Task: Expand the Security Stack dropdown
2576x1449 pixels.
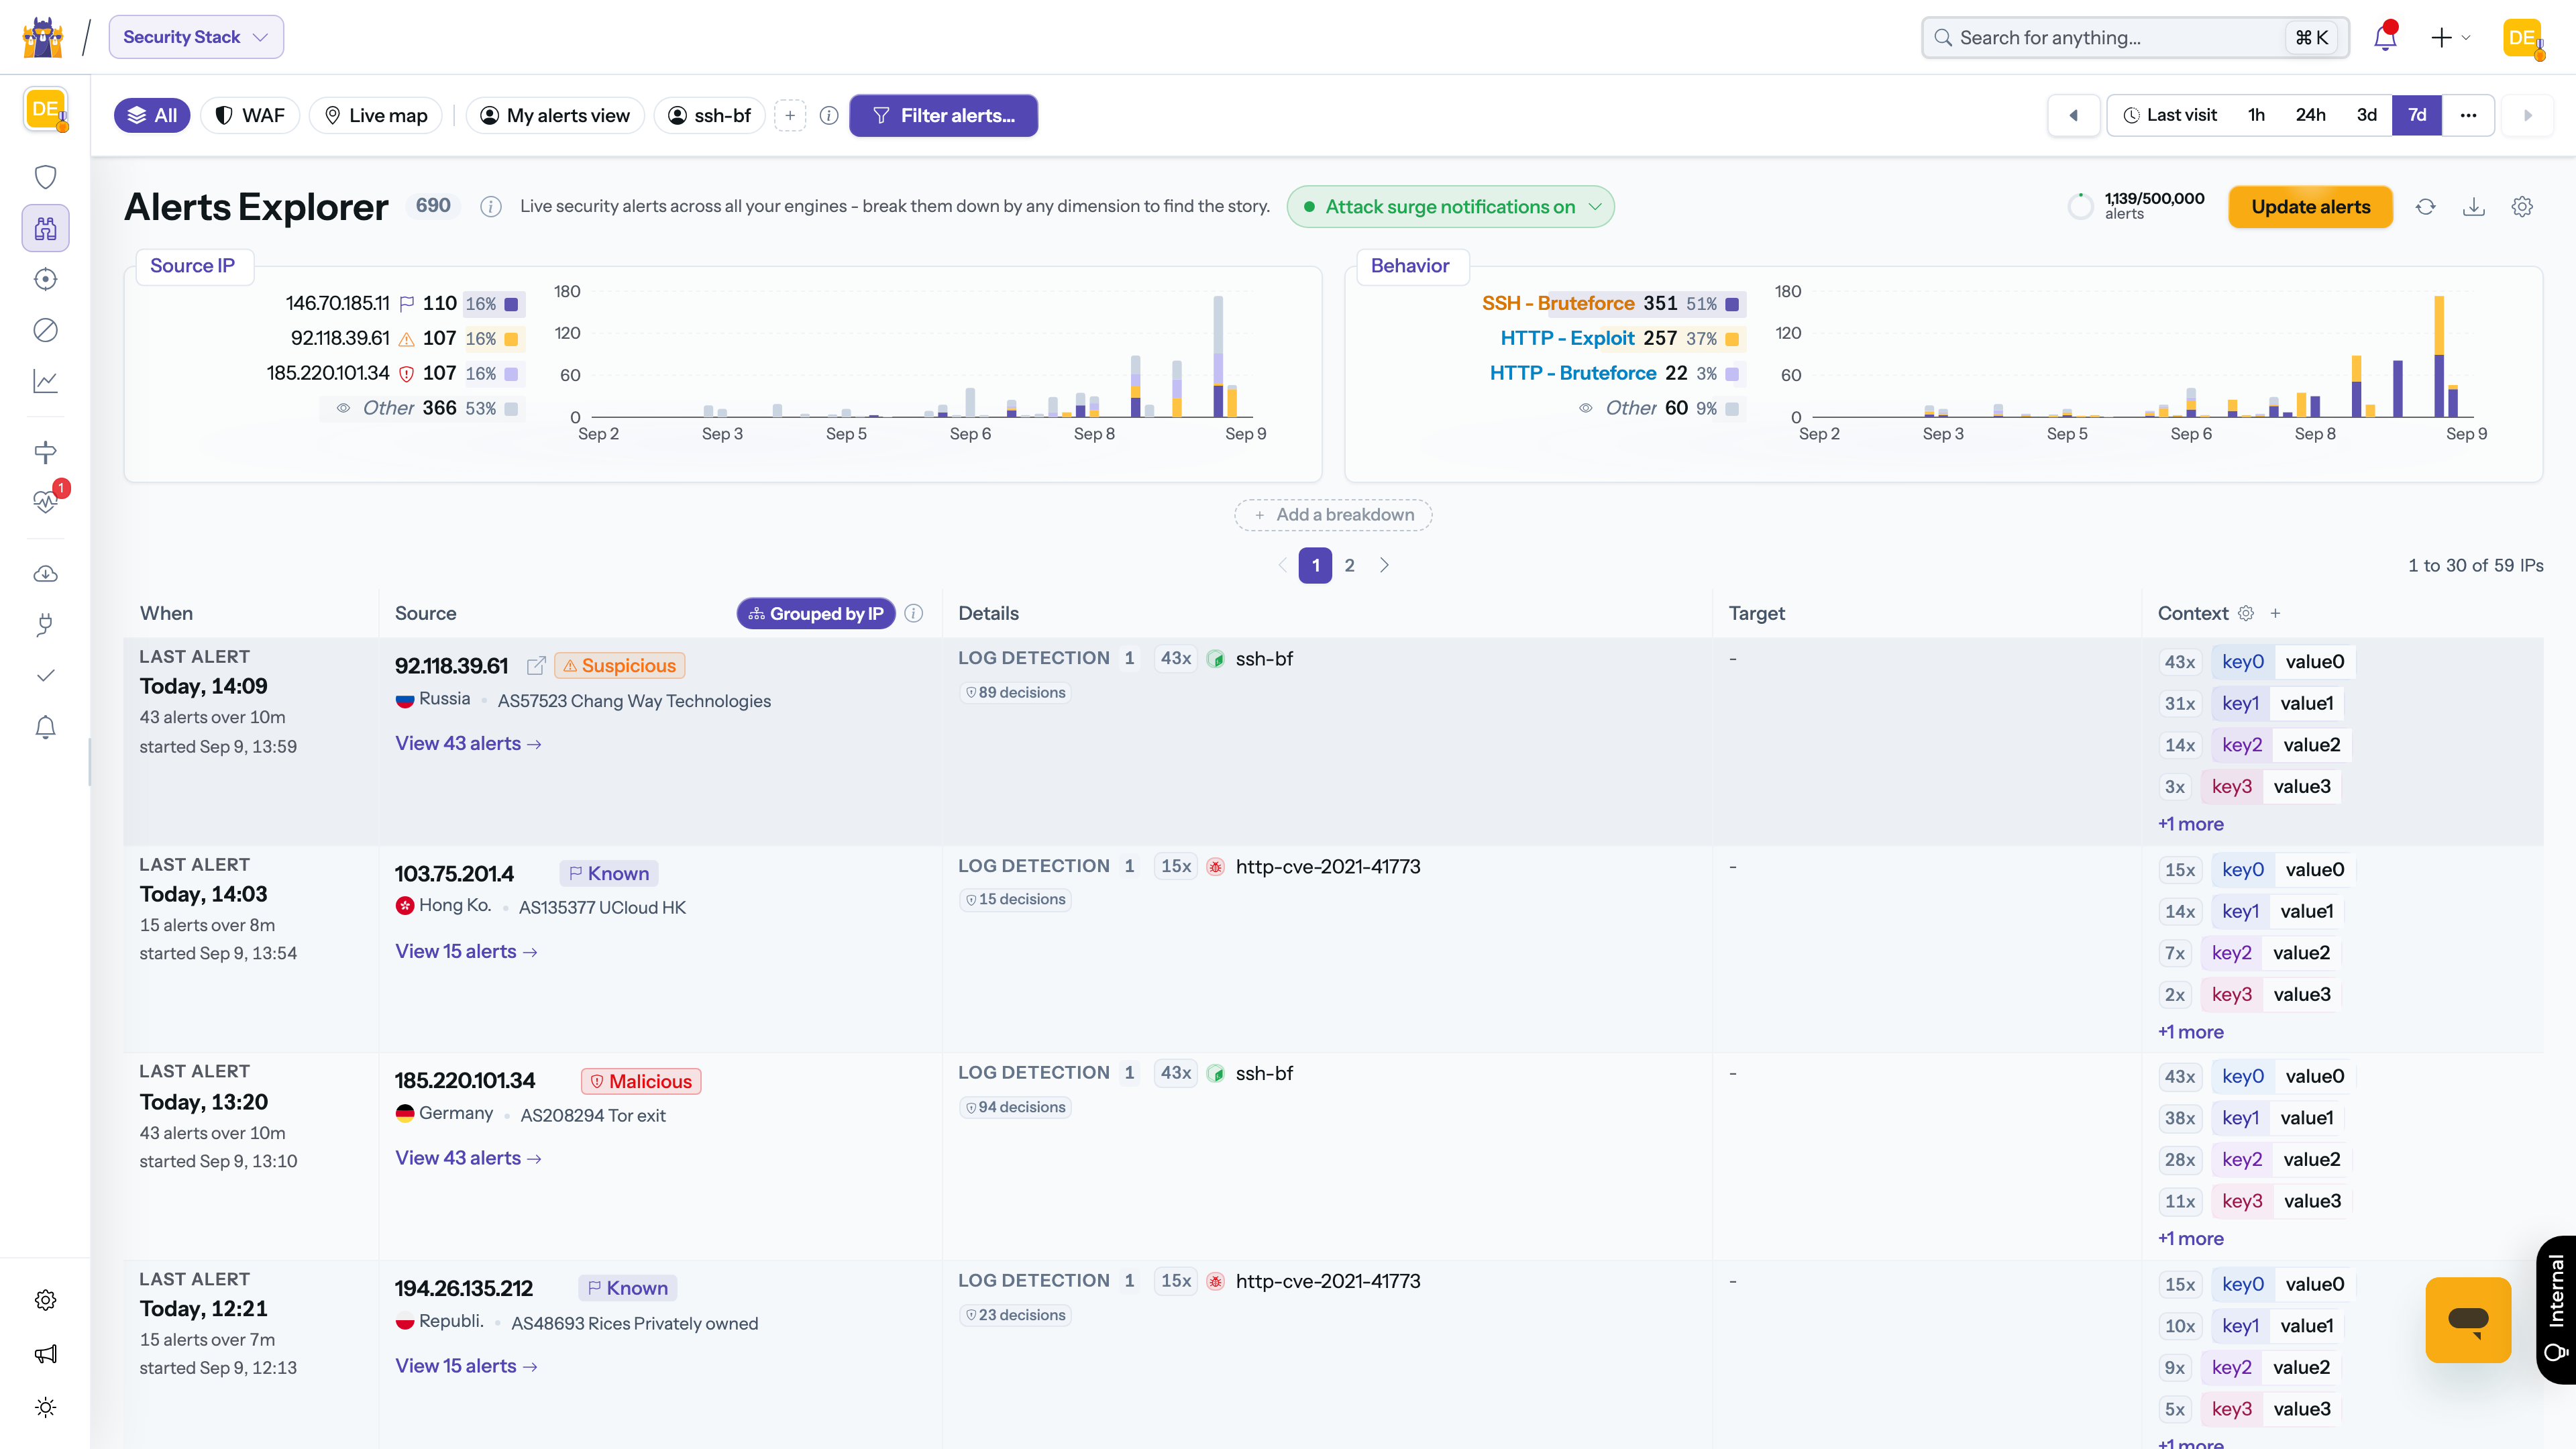Action: [x=196, y=37]
